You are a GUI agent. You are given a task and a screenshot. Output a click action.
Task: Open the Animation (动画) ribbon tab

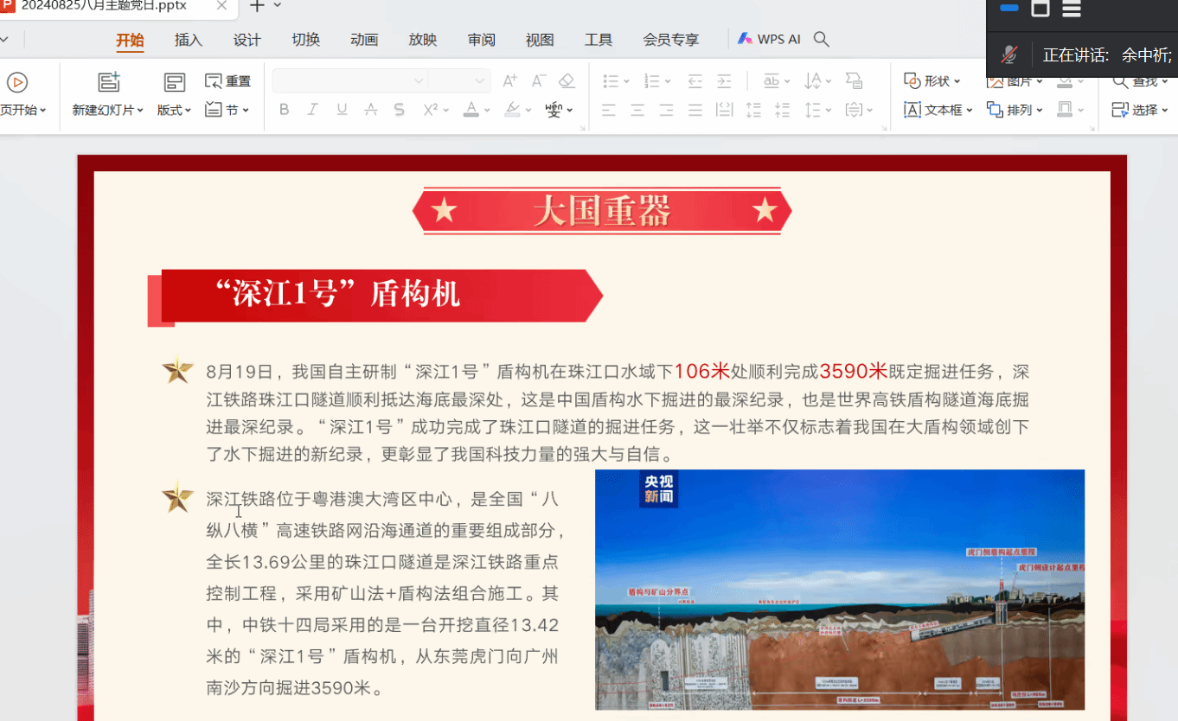pyautogui.click(x=364, y=40)
